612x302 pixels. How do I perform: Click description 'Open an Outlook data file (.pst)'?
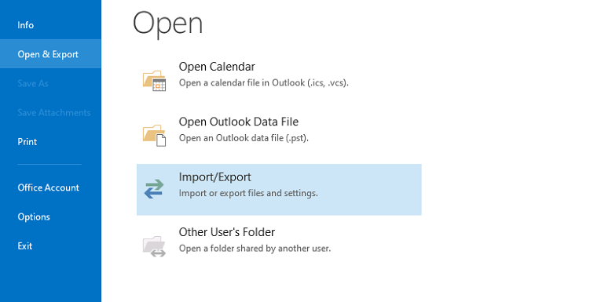pos(244,138)
